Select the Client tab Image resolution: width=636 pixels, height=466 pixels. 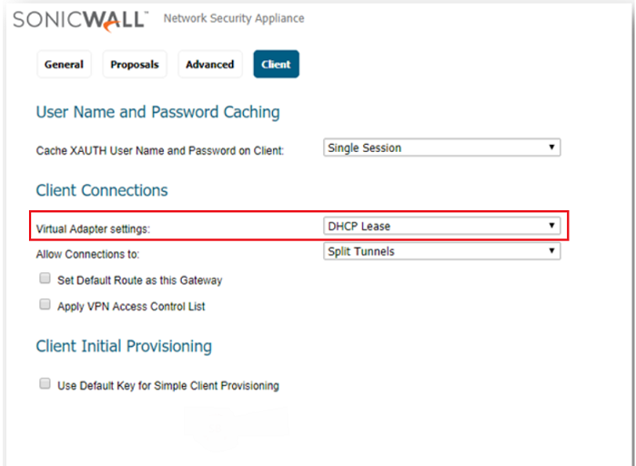(x=276, y=65)
